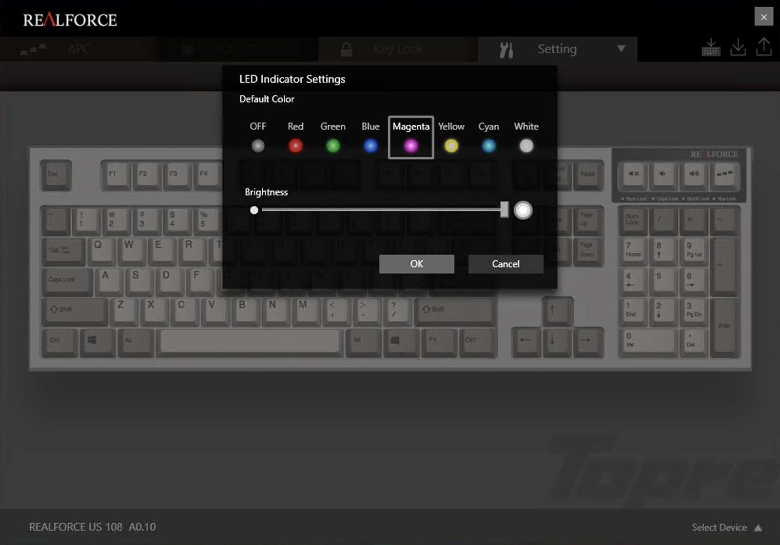Click the download arrow icon in top bar
Image resolution: width=780 pixels, height=545 pixels.
pos(738,47)
